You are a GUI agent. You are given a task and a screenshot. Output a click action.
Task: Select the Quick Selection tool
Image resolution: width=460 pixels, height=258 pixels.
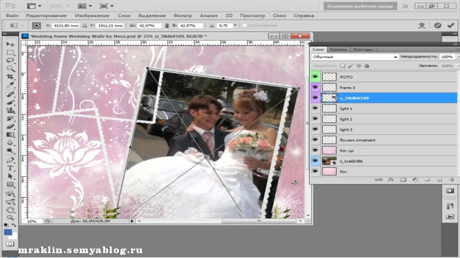(x=10, y=68)
